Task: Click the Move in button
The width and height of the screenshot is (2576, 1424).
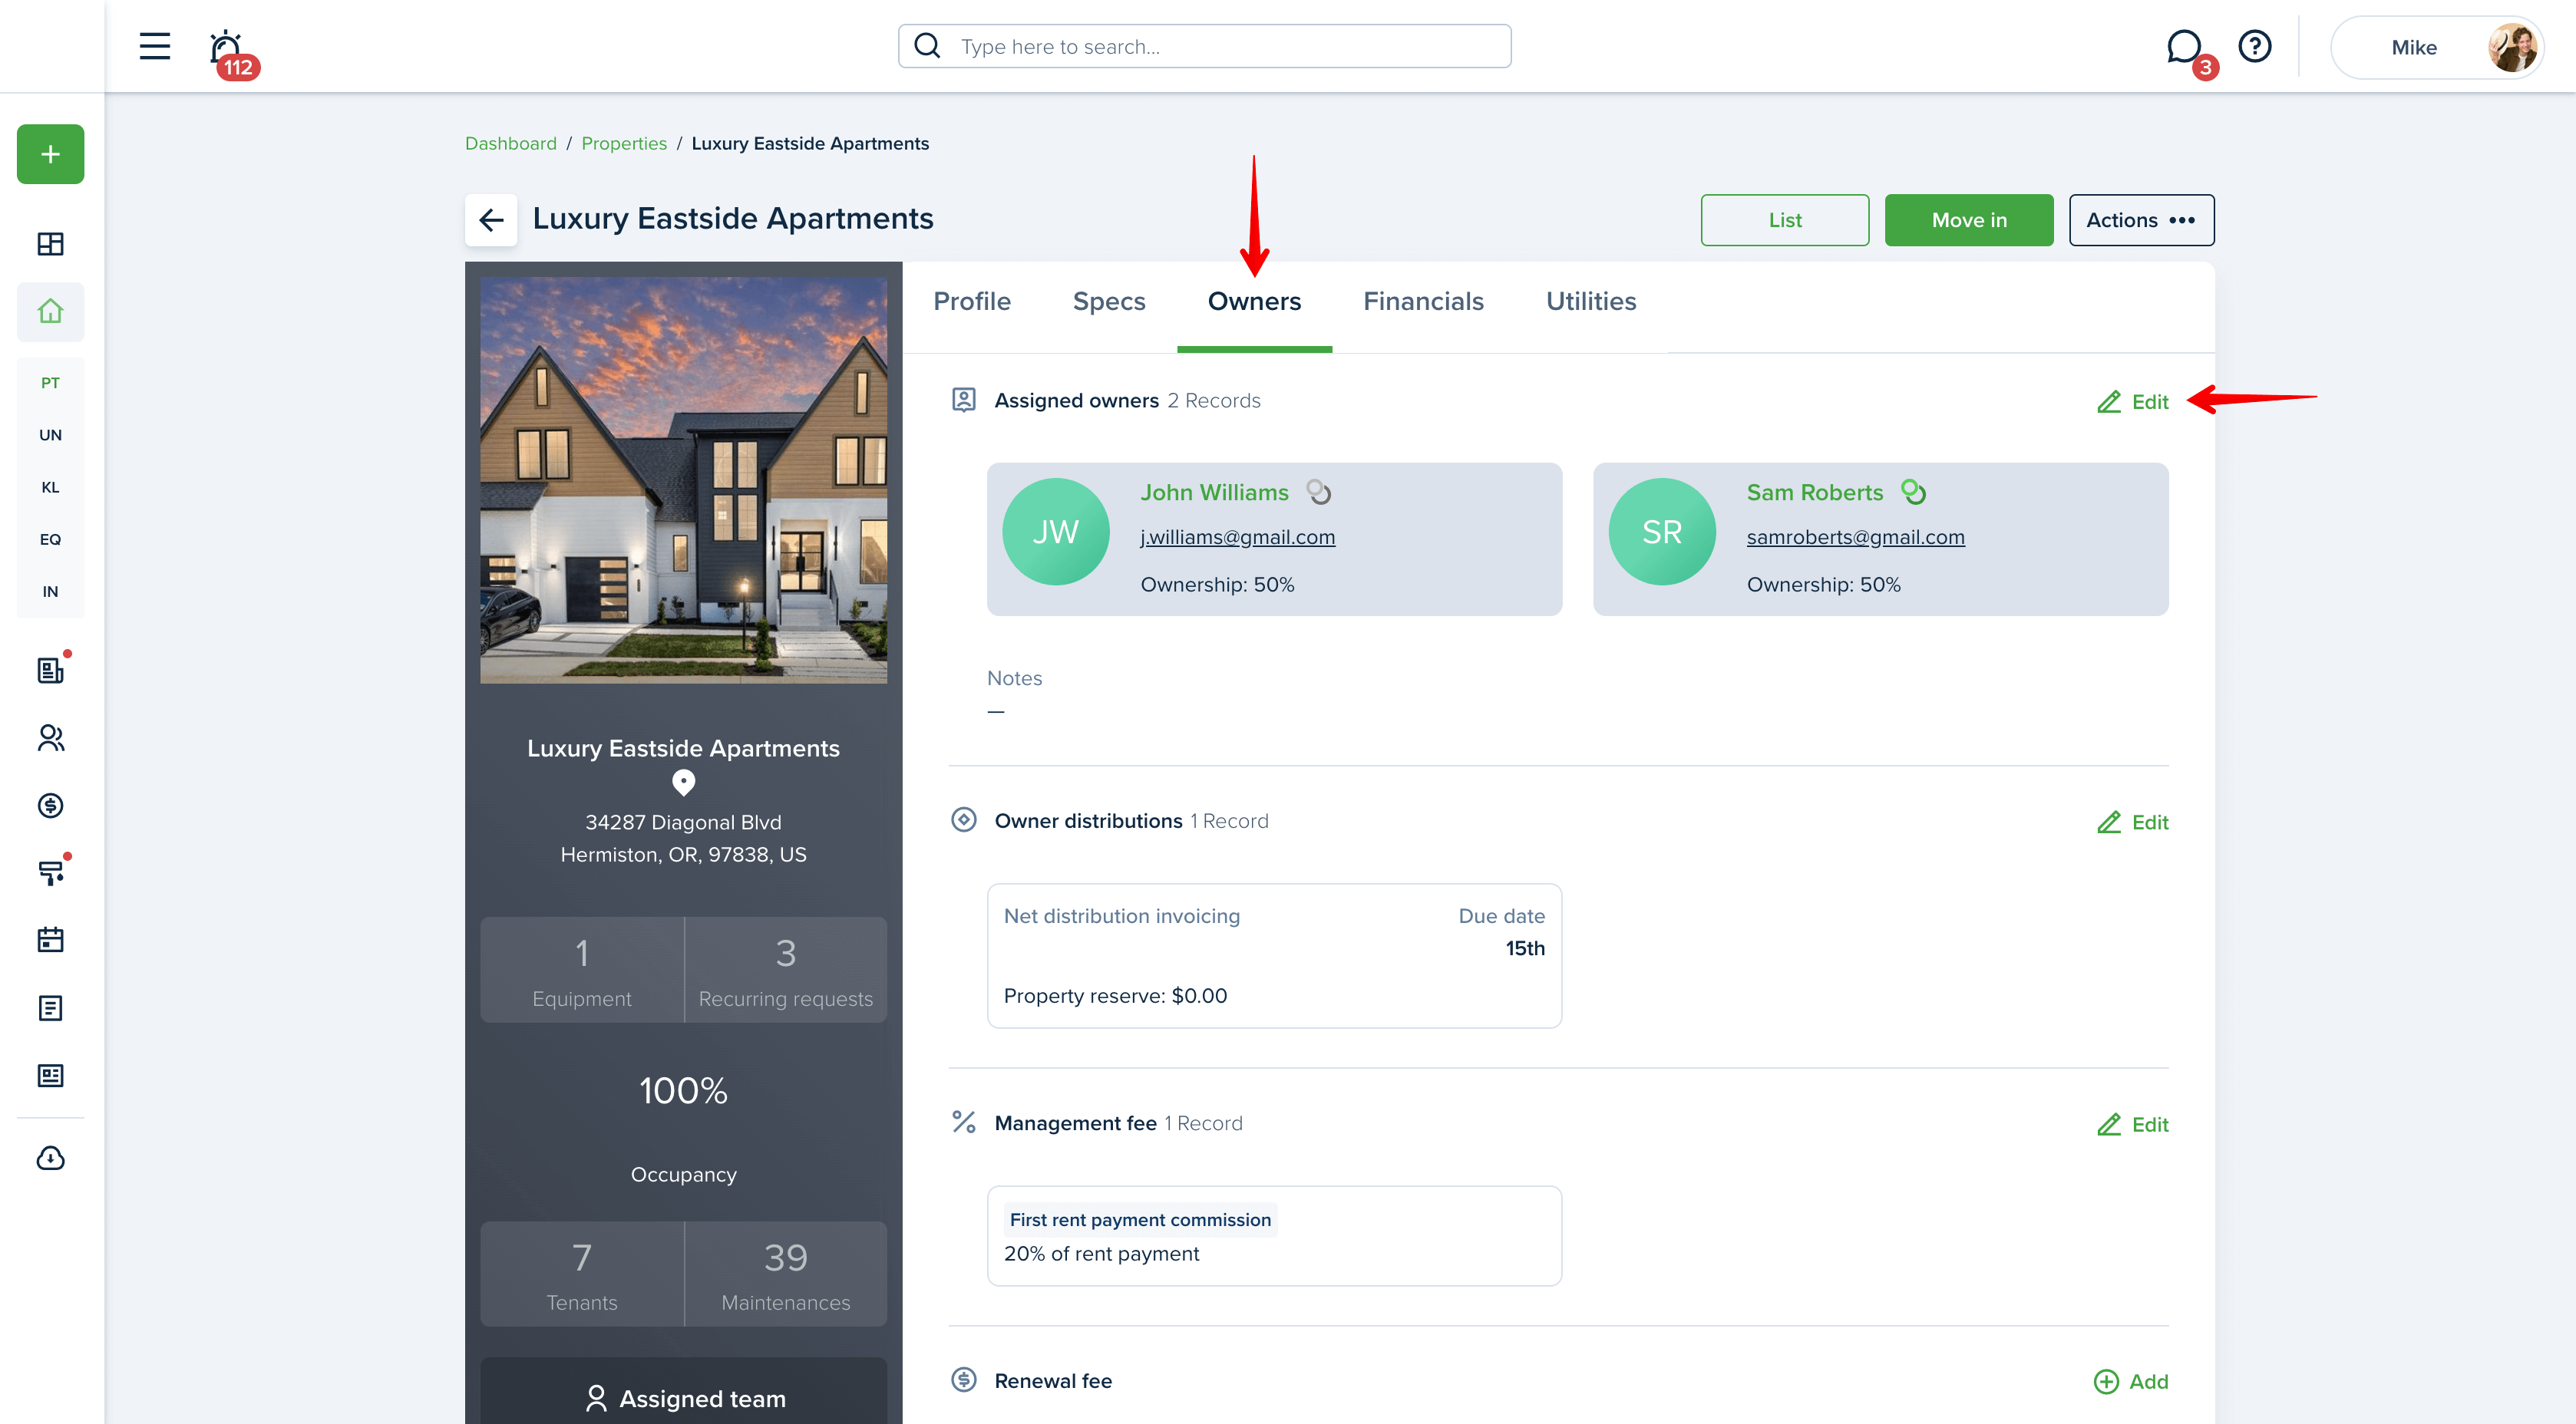Action: point(1968,220)
